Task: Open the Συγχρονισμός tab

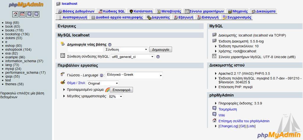Action: coord(237,17)
